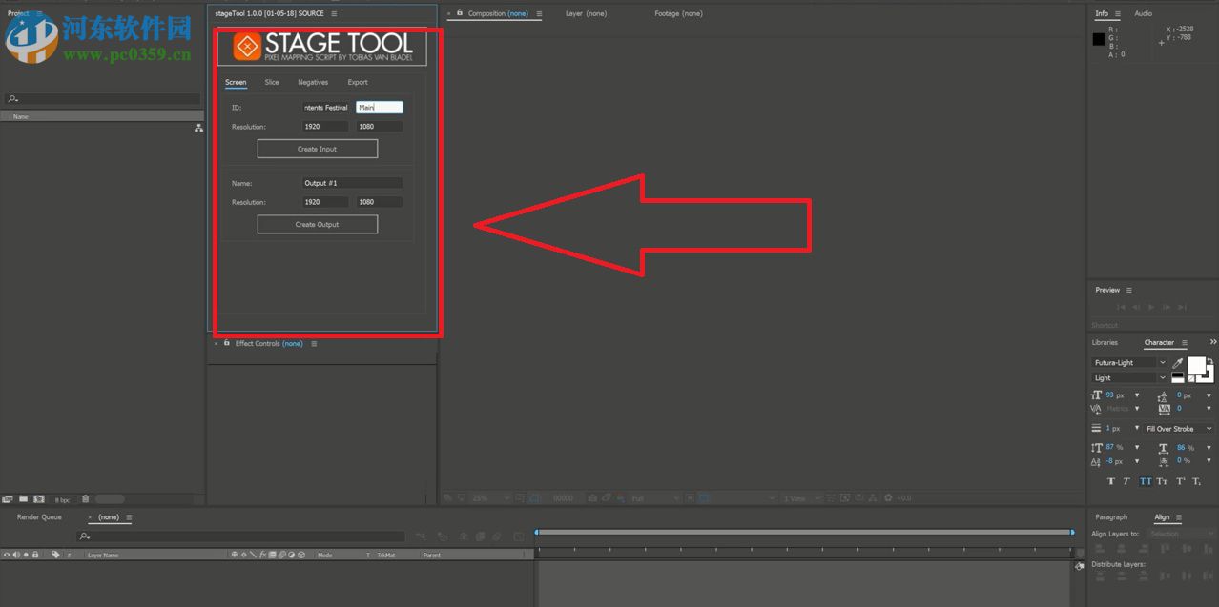Click the ID field containing 'Main'
This screenshot has height=607, width=1219.
380,108
